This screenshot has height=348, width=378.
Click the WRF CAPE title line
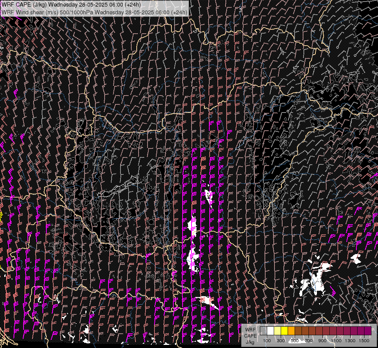pyautogui.click(x=71, y=5)
